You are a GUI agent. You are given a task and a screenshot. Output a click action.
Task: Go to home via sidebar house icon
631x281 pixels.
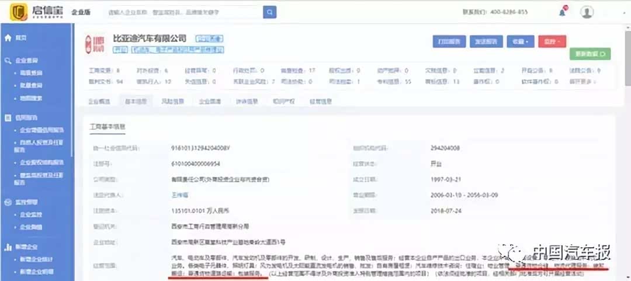8,38
